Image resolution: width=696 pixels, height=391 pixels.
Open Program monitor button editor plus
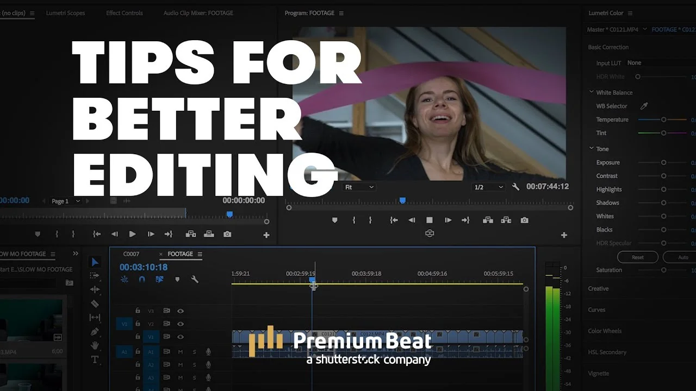[564, 235]
